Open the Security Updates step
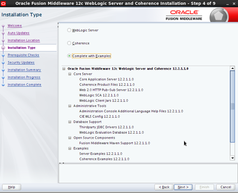238x193 pixels. [21, 62]
